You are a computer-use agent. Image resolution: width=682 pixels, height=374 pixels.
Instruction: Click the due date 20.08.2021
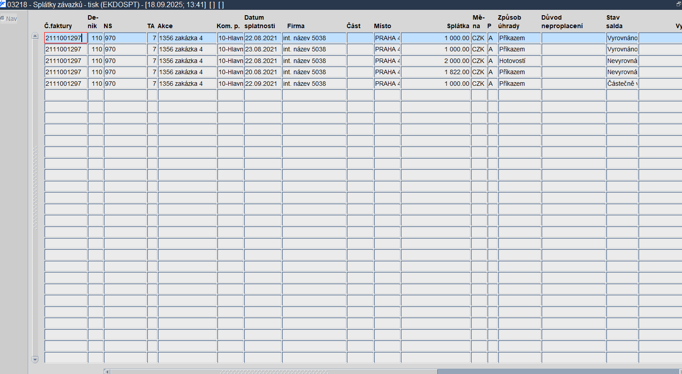(x=263, y=72)
